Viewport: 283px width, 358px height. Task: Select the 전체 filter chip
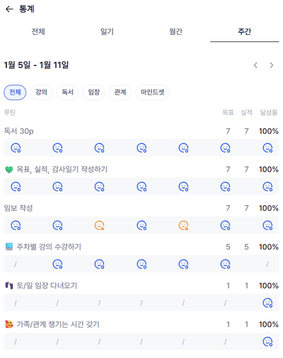click(x=15, y=92)
